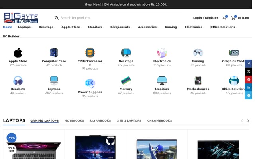The image size is (255, 159).
Task: Click the Monitors category title text
Action: (162, 89)
